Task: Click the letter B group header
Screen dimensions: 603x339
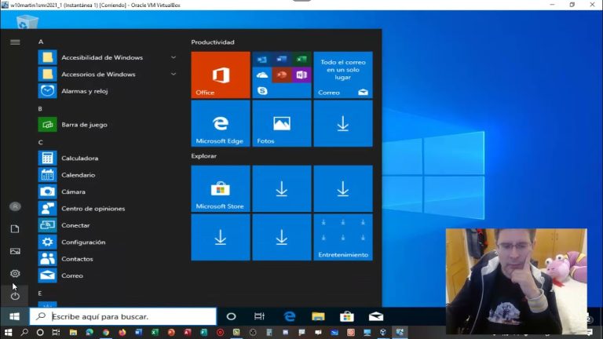Action: [40, 108]
